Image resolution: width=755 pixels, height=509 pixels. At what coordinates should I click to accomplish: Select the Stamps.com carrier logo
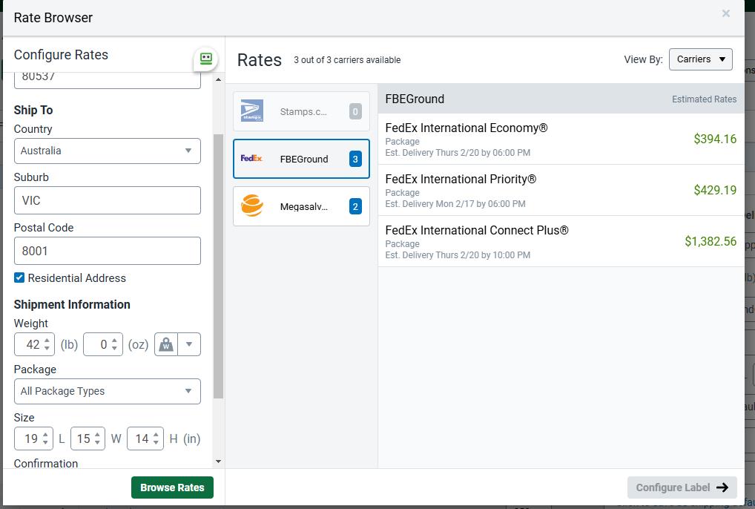pyautogui.click(x=252, y=111)
